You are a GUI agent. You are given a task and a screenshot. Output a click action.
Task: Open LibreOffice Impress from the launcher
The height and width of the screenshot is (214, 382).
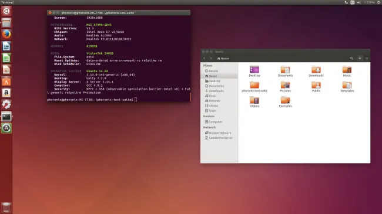pos(6,70)
